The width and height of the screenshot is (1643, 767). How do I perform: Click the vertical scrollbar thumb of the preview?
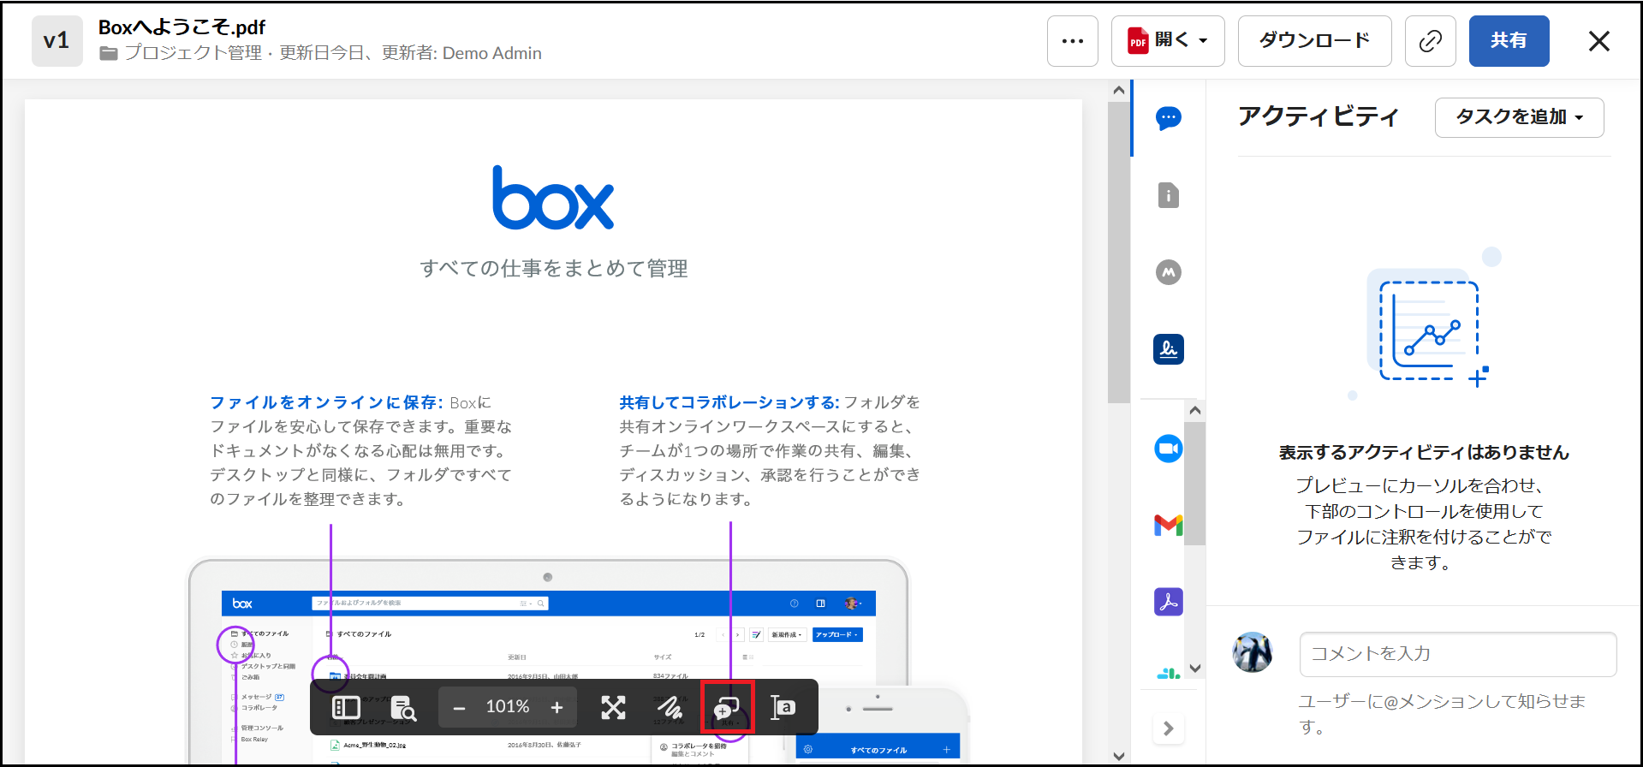click(1118, 252)
